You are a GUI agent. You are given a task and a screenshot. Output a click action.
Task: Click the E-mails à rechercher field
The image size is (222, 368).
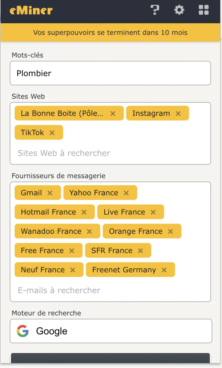pos(110,290)
